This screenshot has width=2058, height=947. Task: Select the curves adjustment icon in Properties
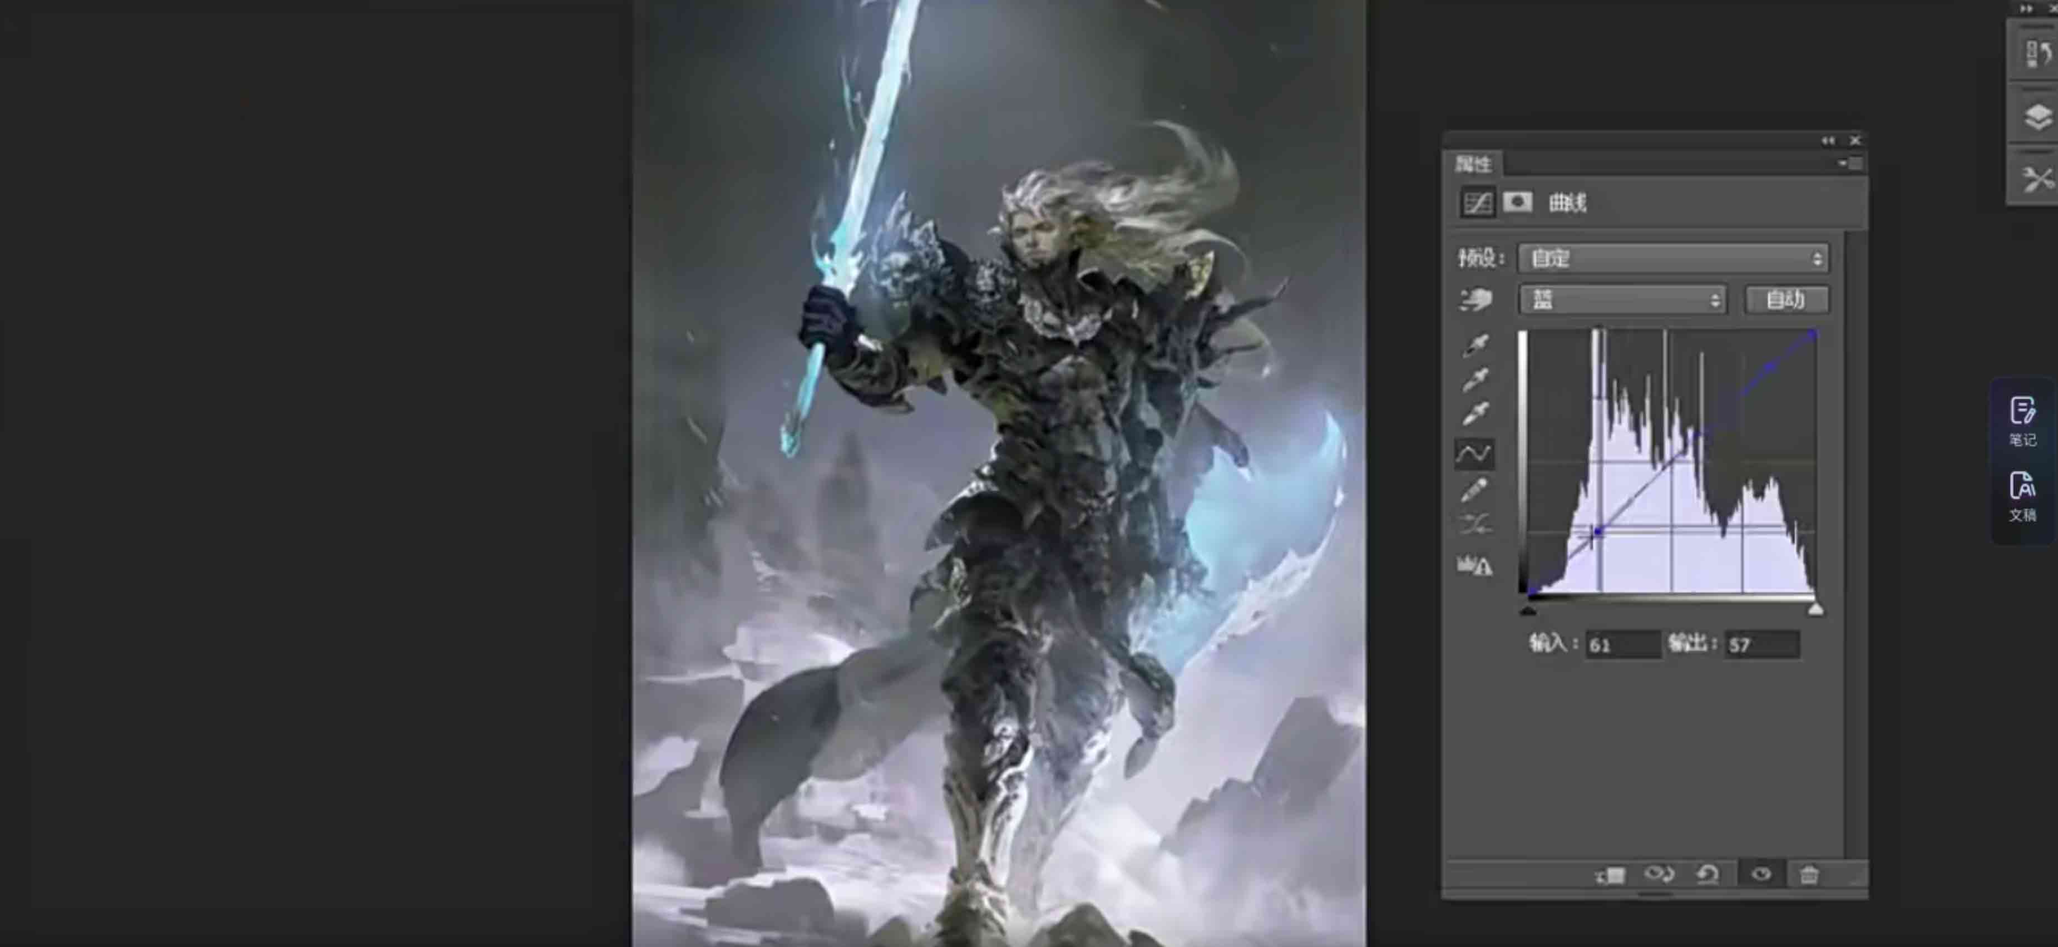1477,202
